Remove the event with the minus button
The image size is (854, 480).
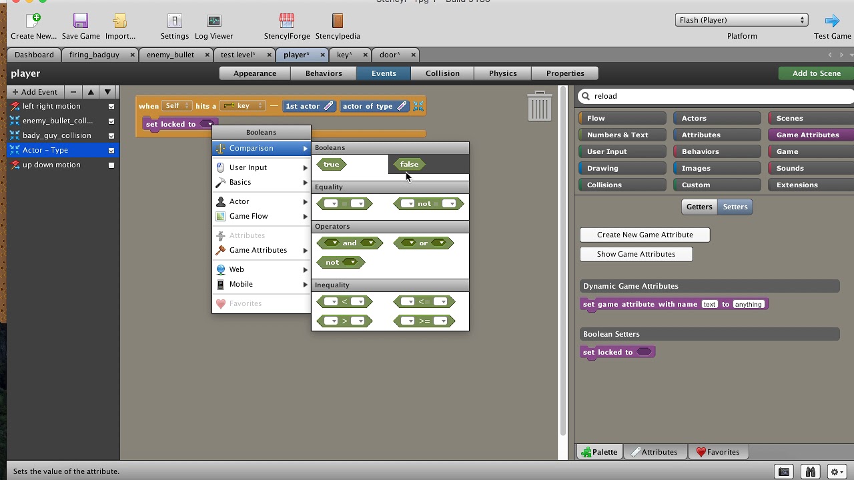pos(73,92)
